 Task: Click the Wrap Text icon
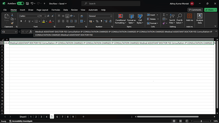click(82, 16)
